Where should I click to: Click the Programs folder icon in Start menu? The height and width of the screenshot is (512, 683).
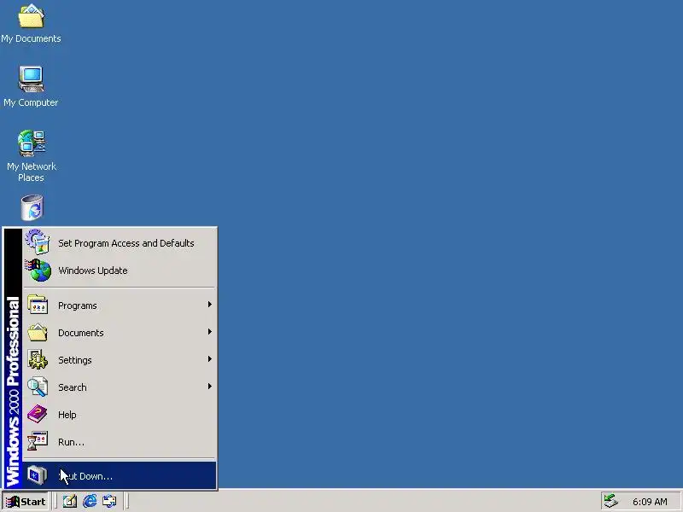[x=38, y=305]
